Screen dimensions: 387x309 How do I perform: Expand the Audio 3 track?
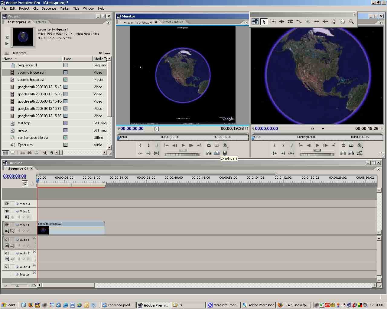pos(18,267)
